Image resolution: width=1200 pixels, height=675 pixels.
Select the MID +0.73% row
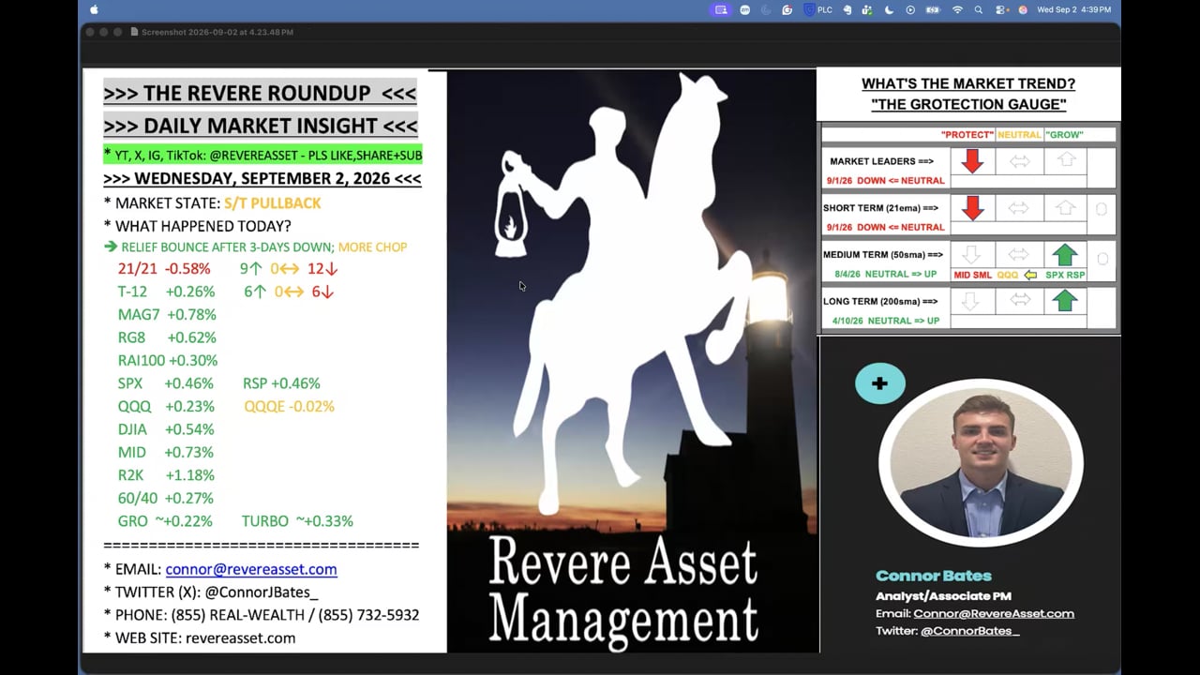click(x=166, y=453)
